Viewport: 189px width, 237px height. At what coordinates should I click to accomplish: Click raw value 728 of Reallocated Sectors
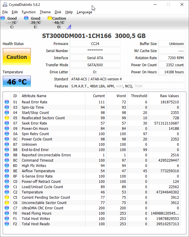point(176,118)
